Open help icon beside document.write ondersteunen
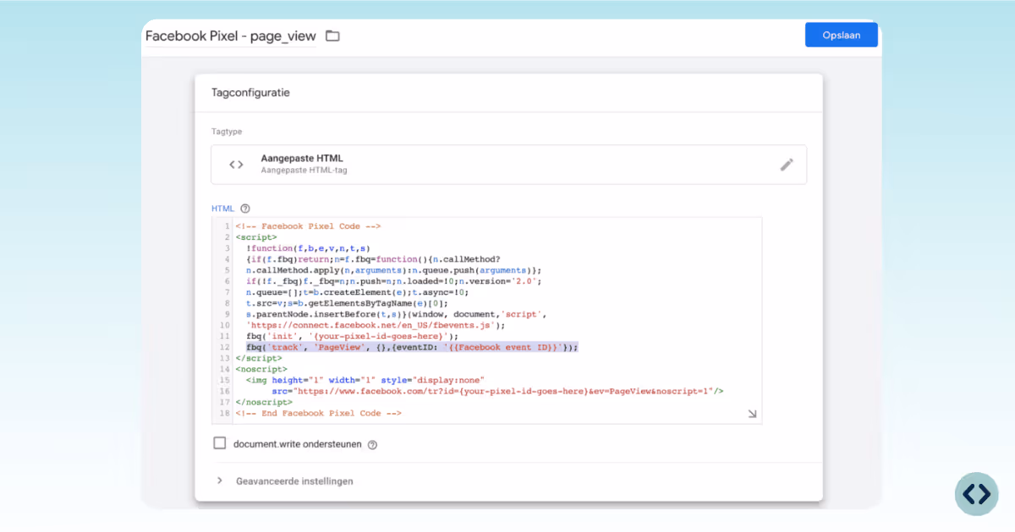Viewport: 1015px width, 532px height. (x=372, y=444)
